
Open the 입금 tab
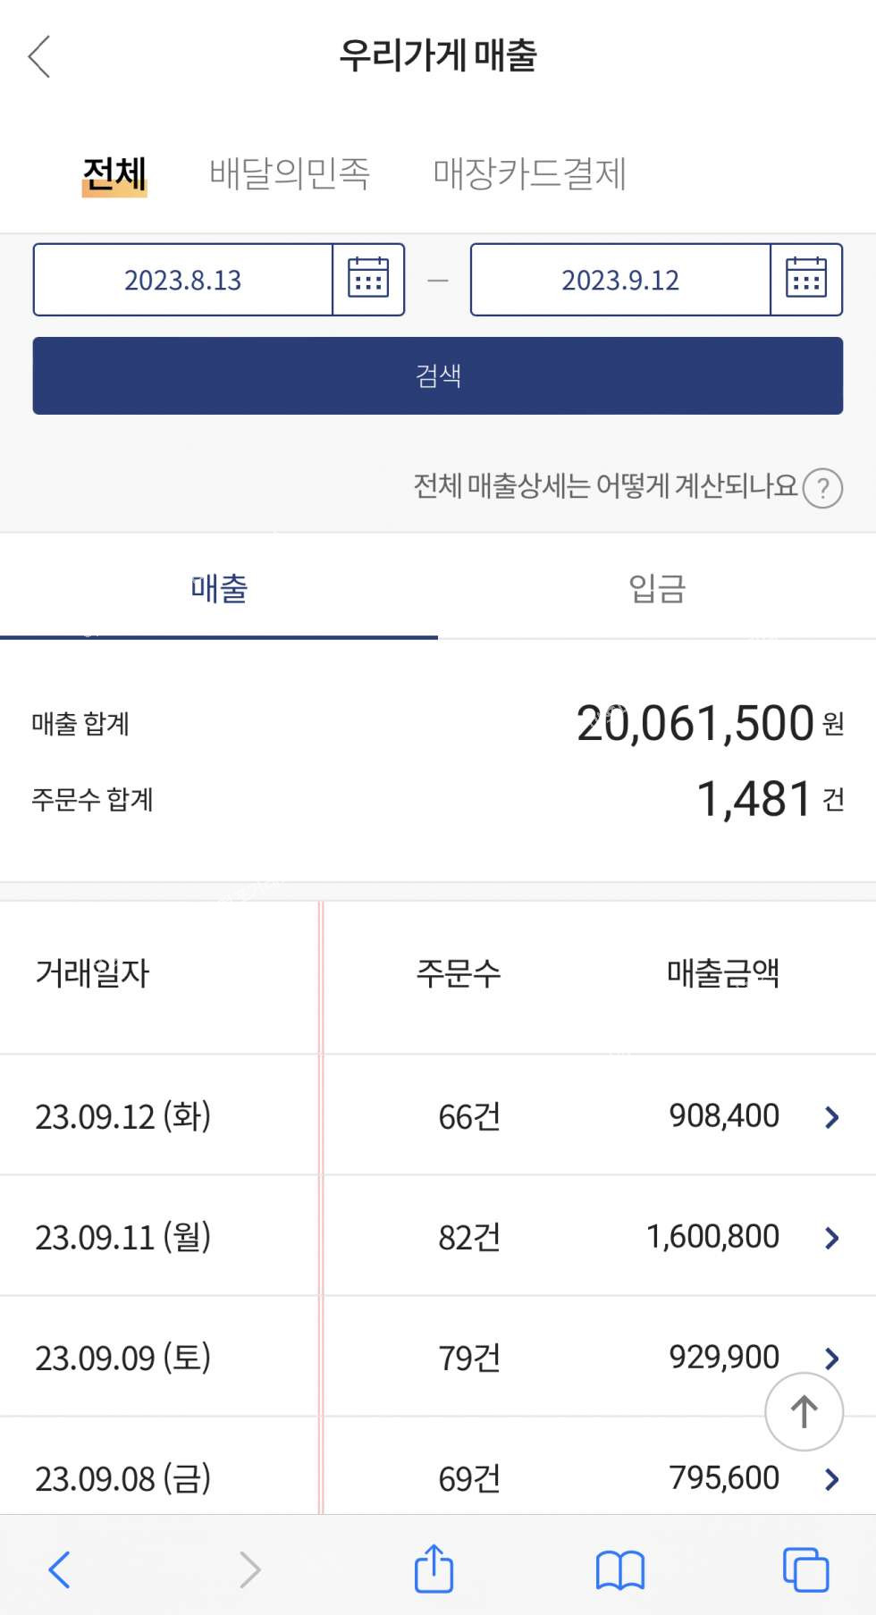pos(657,588)
